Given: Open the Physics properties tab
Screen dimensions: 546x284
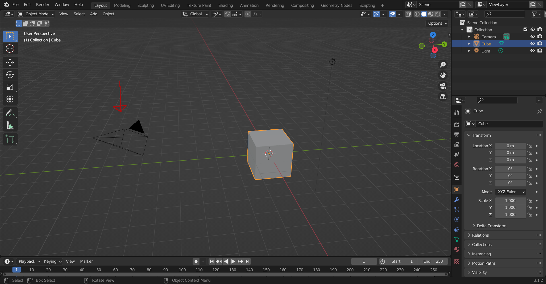Looking at the screenshot, I should (x=457, y=219).
